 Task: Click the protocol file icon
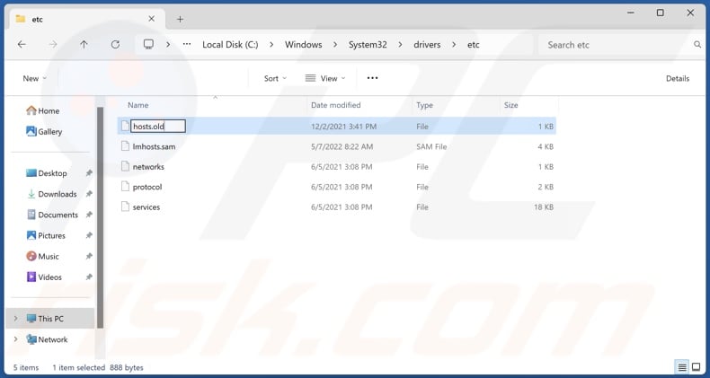click(x=125, y=187)
